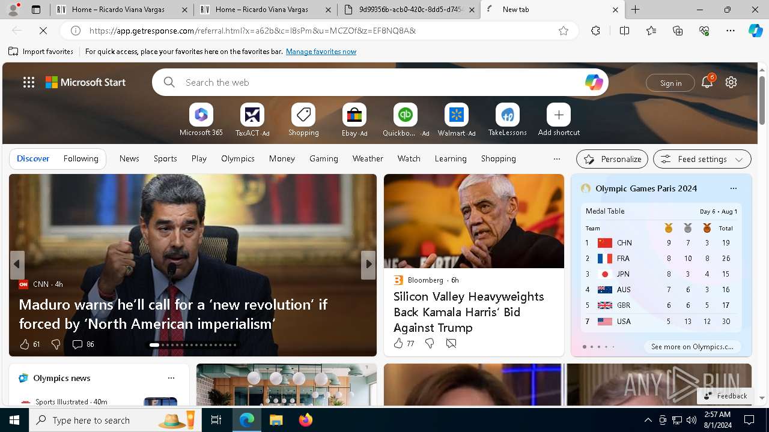Open more feed categories ellipsis
Image resolution: width=769 pixels, height=432 pixels.
point(557,159)
